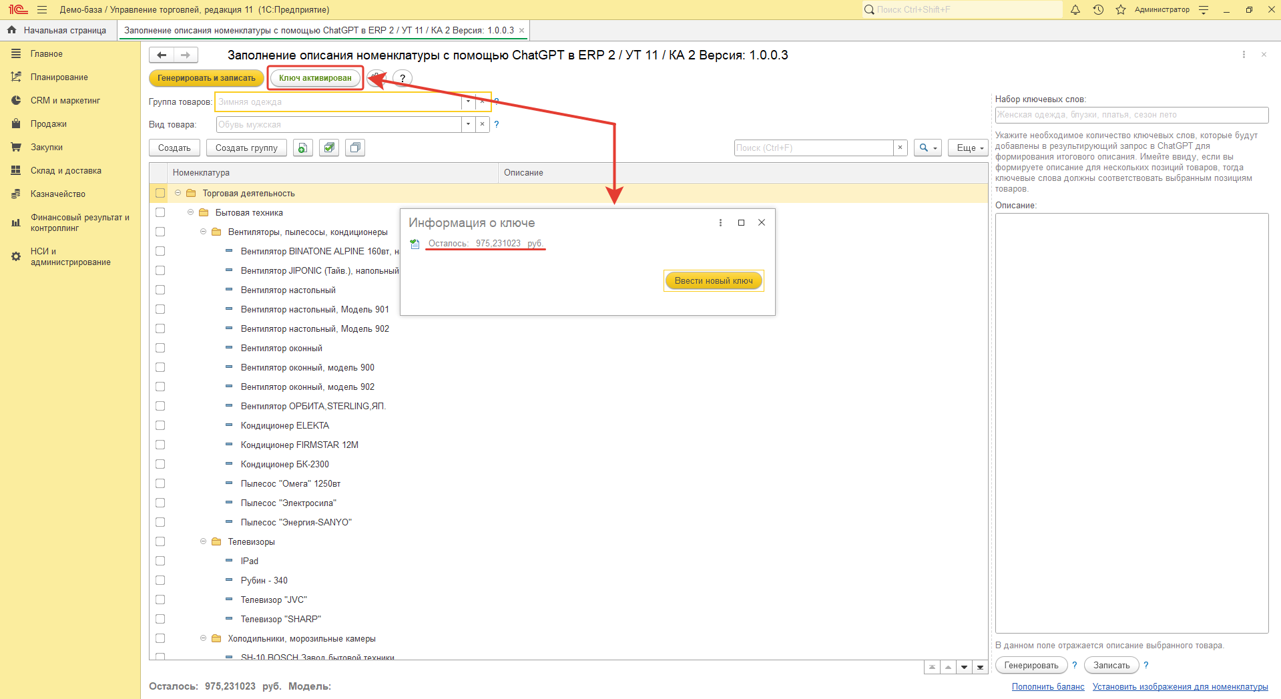Screen dimensions: 1281x699
Task: Click the uncheck all items icon
Action: 355,148
